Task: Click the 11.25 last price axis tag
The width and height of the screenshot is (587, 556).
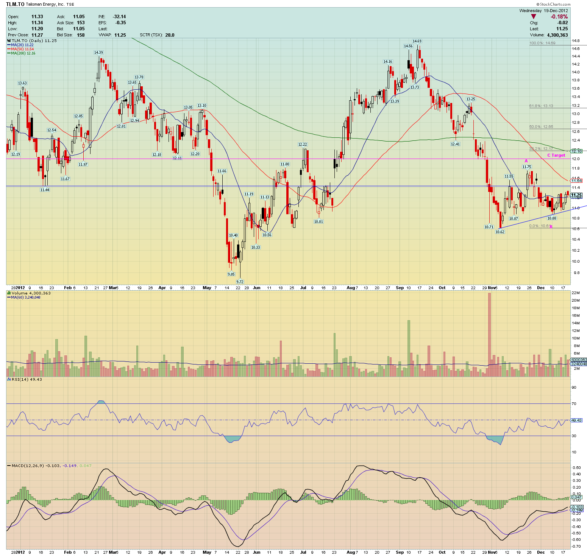Action: pos(576,195)
